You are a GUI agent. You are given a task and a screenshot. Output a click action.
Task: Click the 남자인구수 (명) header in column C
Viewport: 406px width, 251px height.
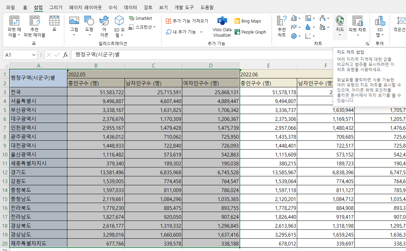(x=153, y=83)
